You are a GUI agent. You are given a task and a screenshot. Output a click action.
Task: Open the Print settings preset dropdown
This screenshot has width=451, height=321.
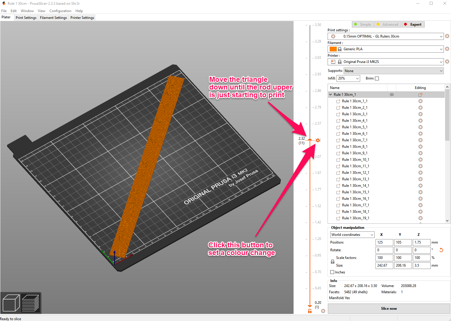pos(386,36)
